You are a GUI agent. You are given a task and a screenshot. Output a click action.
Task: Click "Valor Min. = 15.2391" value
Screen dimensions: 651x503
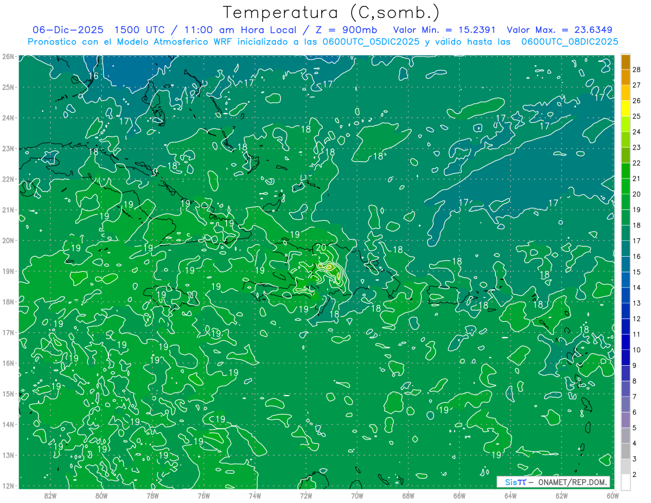[x=444, y=30]
